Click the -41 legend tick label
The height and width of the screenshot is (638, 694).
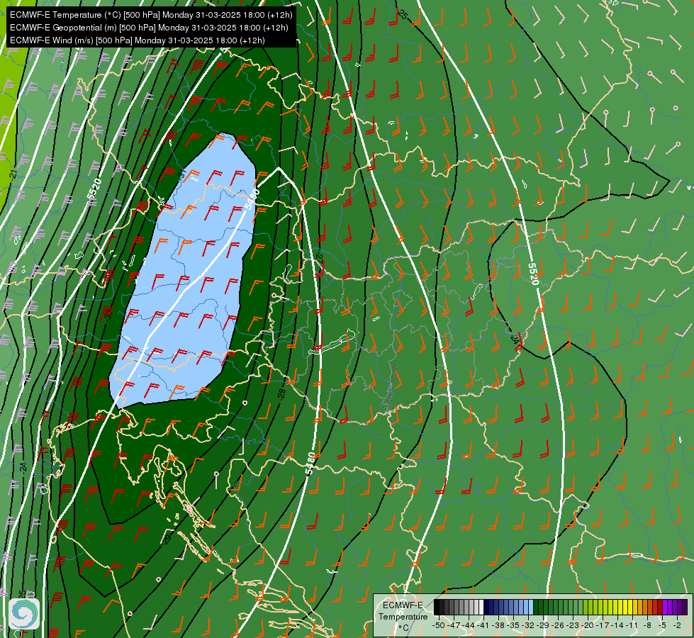point(483,625)
